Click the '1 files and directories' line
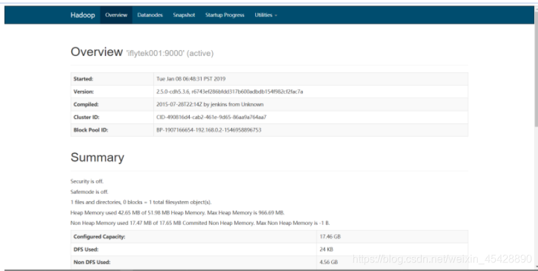The width and height of the screenshot is (538, 271). pos(141,202)
